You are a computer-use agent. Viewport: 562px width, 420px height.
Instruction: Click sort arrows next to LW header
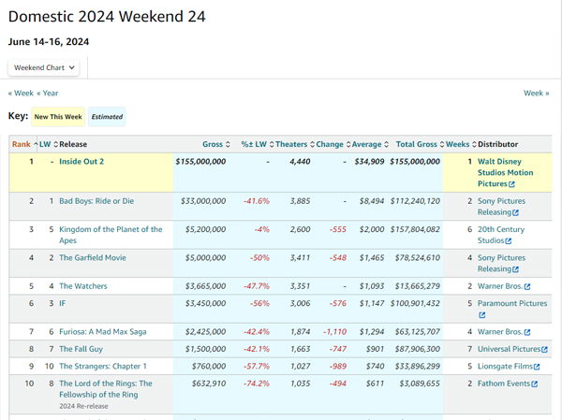55,144
